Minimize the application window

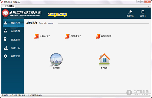click(x=139, y=2)
